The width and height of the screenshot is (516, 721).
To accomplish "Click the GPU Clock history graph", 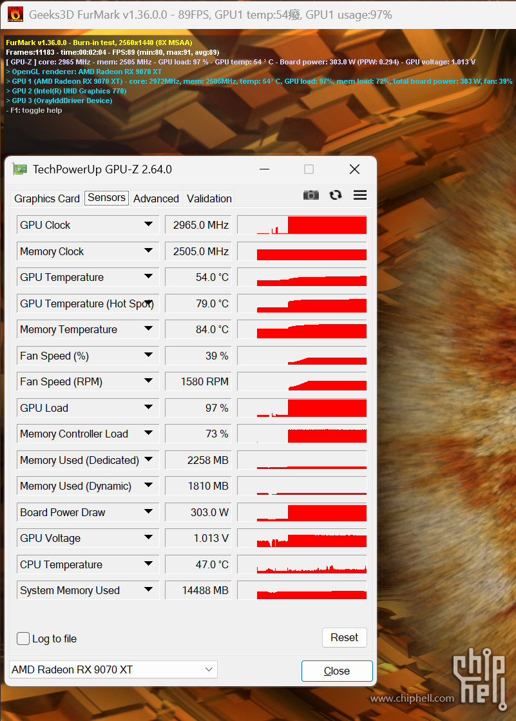I will click(302, 225).
